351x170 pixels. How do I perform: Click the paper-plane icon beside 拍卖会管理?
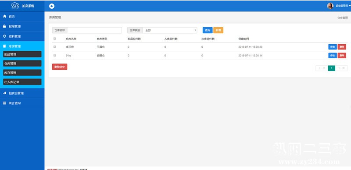pyautogui.click(x=4, y=93)
